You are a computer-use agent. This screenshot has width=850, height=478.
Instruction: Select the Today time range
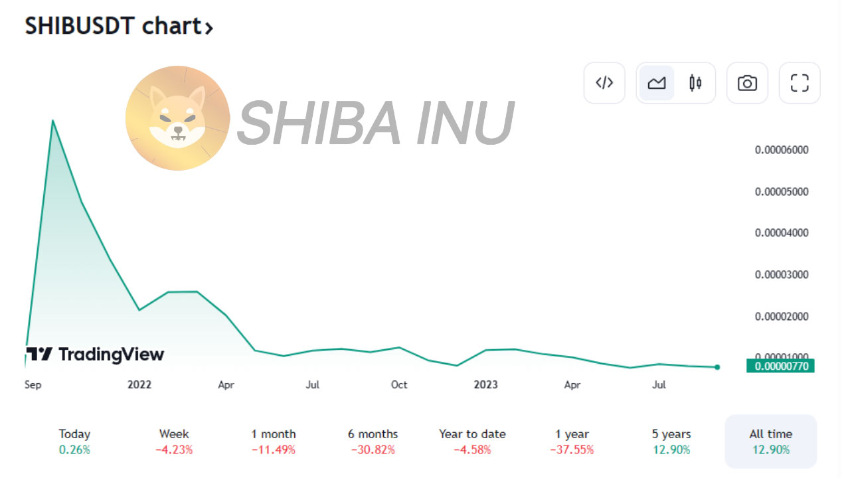(74, 441)
